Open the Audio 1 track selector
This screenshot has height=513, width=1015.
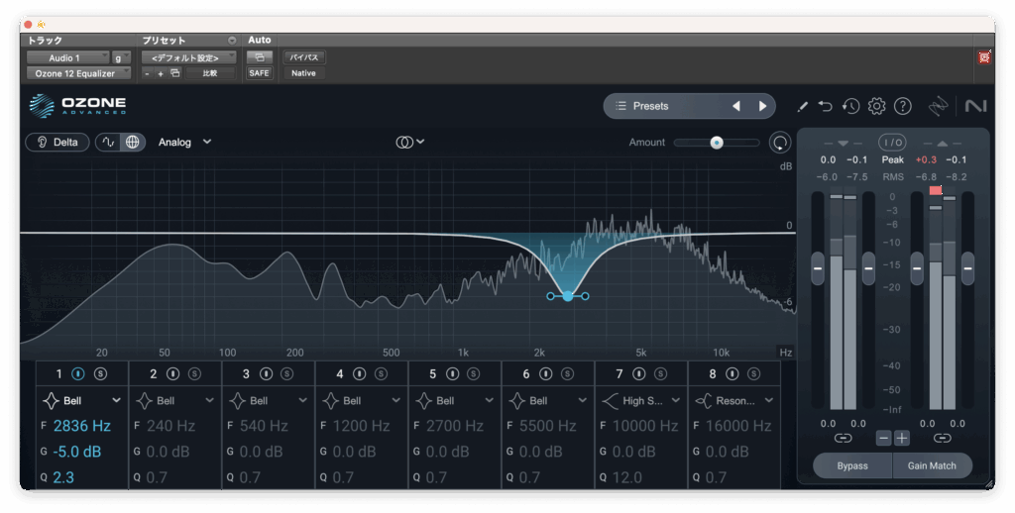click(x=68, y=57)
